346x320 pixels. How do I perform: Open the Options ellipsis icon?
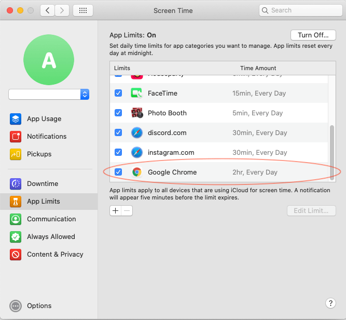click(16, 306)
